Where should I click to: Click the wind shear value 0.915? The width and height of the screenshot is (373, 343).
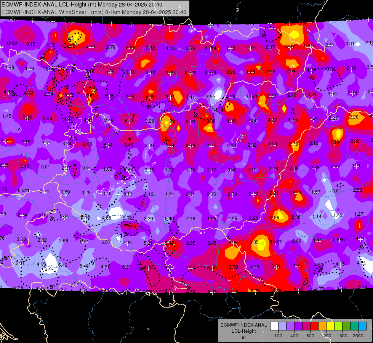pyautogui.click(x=310, y=45)
